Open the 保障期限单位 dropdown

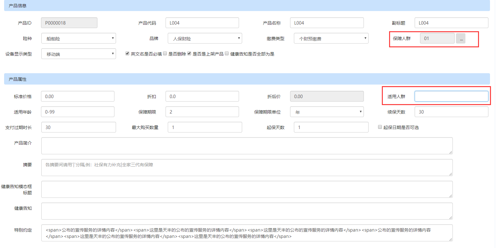327,112
